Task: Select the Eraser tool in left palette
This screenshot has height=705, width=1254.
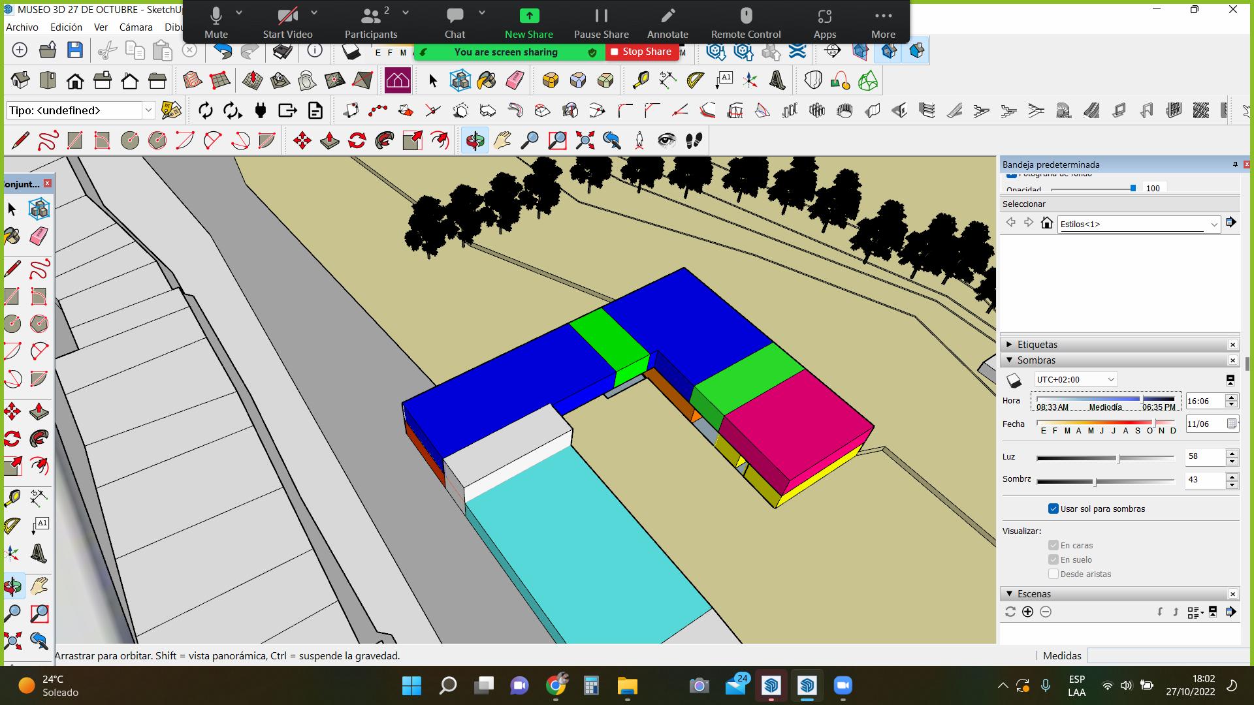Action: 39,236
